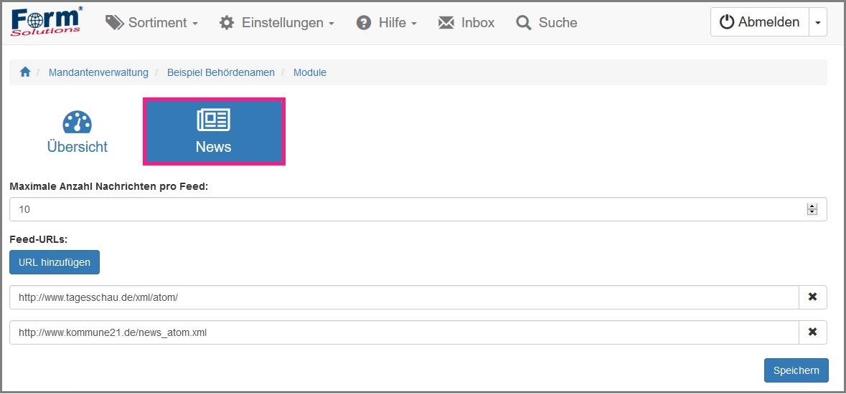Remove the tagesschau.de feed URL
Viewport: 846px width, 394px height.
coord(812,297)
